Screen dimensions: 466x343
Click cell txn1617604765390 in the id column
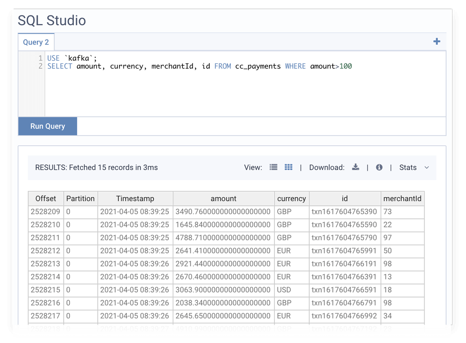(x=344, y=212)
